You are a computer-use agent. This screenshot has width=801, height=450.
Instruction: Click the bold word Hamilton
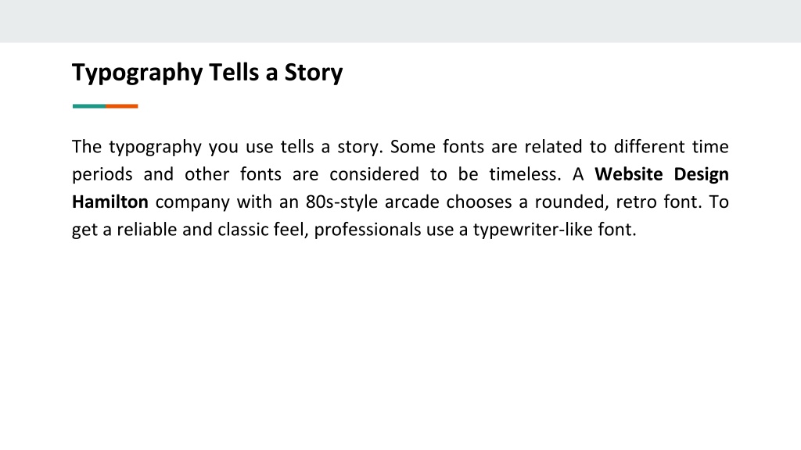coord(110,202)
